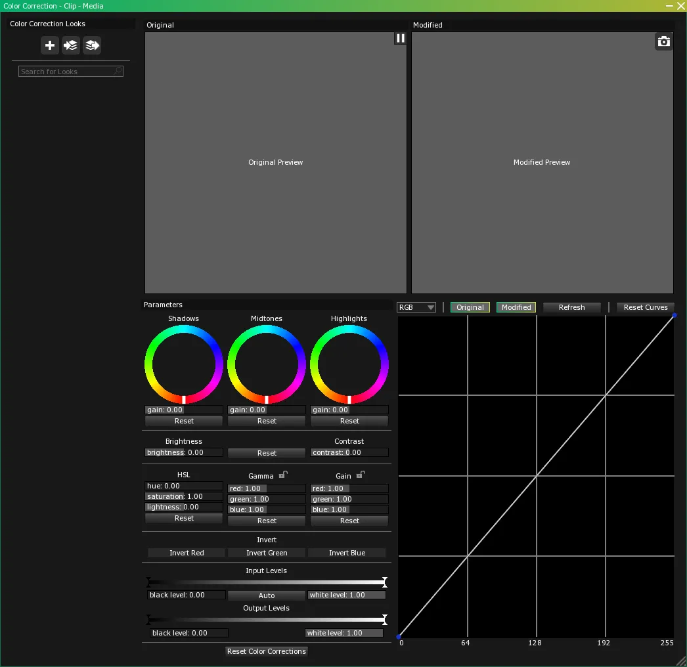The width and height of the screenshot is (687, 667).
Task: Pause the original preview playback
Action: point(401,38)
